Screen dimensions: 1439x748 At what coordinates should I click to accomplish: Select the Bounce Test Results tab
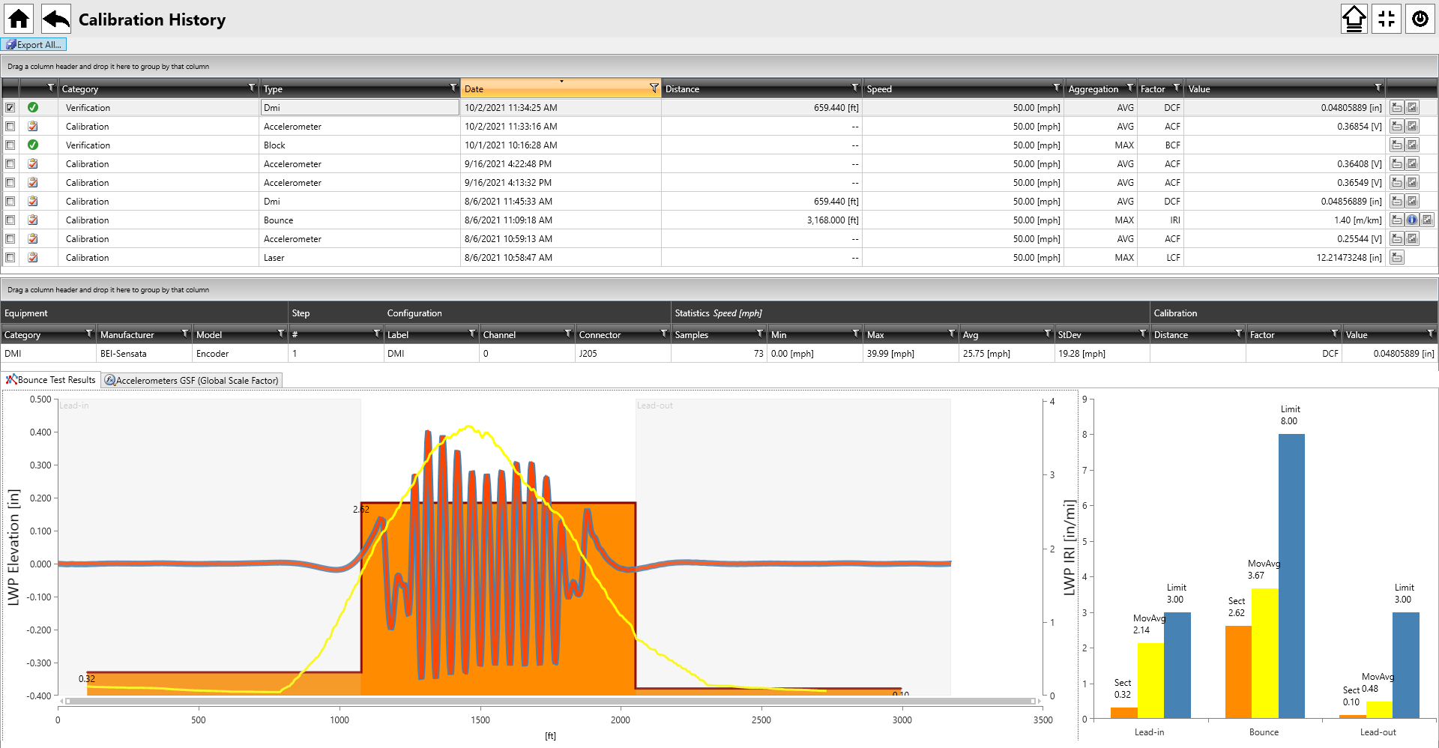51,380
